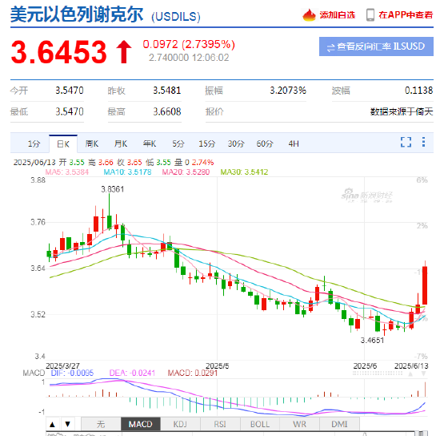Open the three-dot chart options menu
Viewport: 440px width, 436px height.
(x=424, y=142)
